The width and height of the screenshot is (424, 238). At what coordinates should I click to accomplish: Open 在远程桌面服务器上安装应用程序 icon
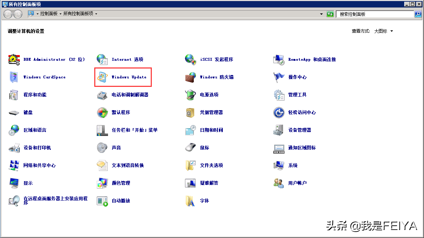[14, 201]
